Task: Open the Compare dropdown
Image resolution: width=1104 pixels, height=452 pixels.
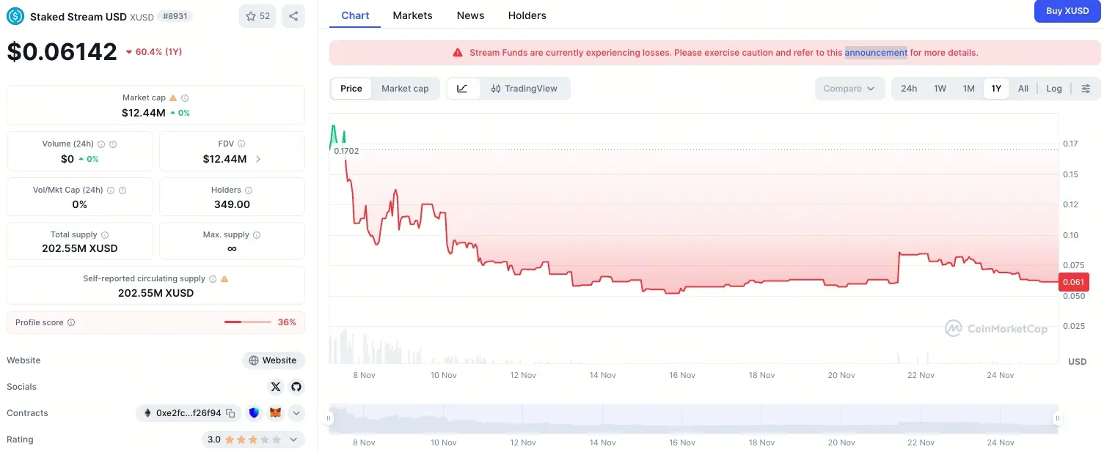Action: (849, 88)
